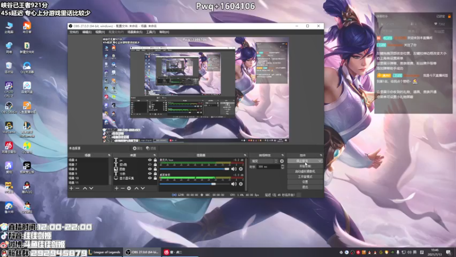Open the transition properties gear icon
The width and height of the screenshot is (456, 257).
point(282,161)
